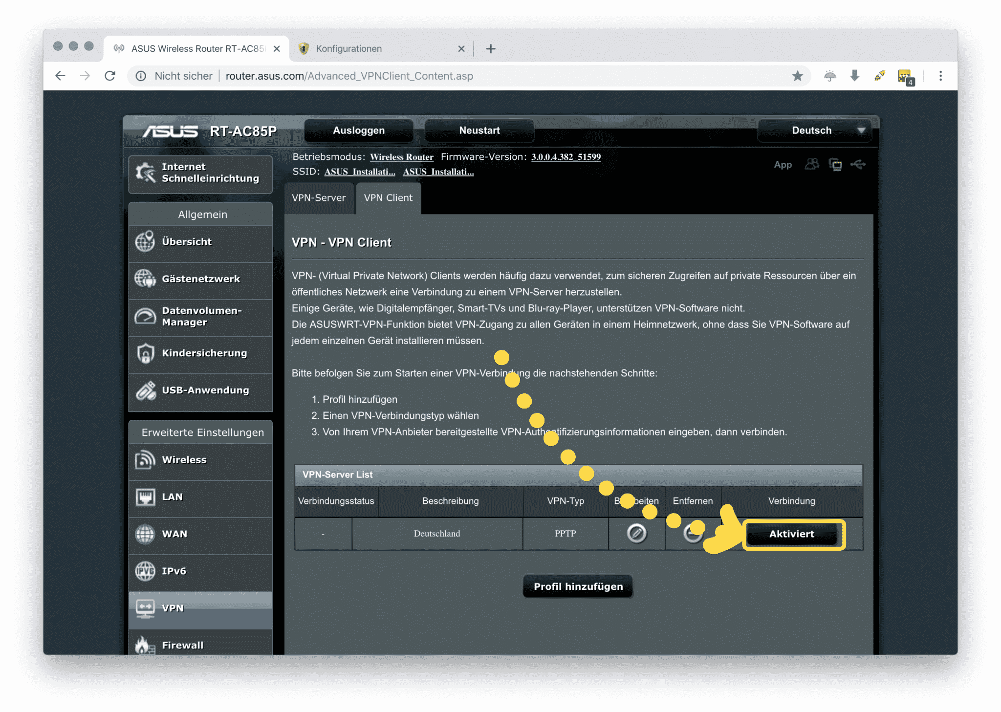
Task: Click the LAN port icon
Action: pos(145,497)
